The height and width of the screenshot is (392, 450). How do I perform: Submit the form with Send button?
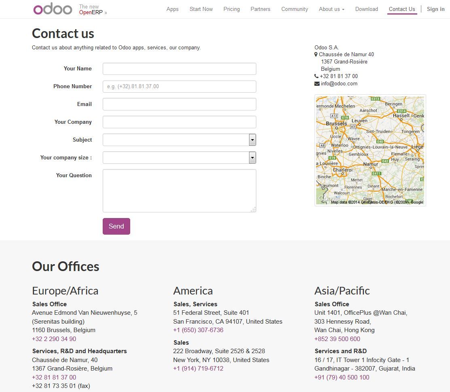point(116,226)
